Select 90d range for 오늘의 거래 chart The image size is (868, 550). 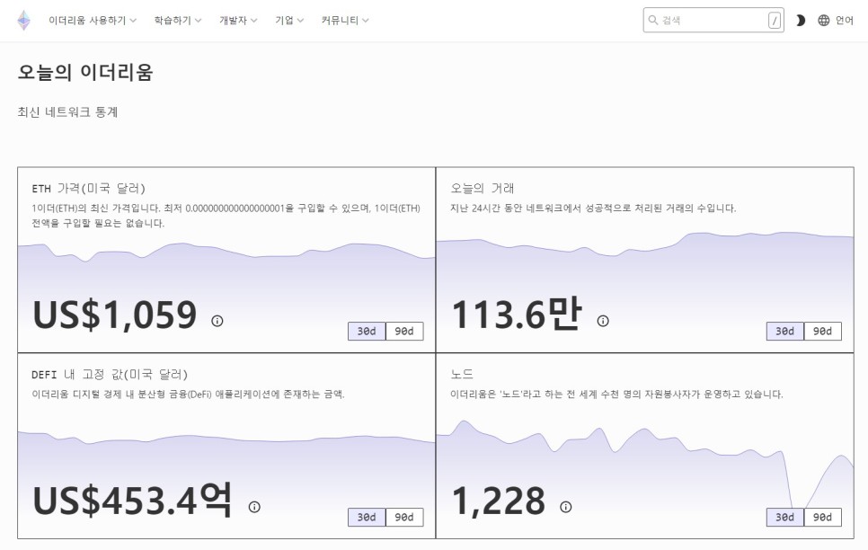point(822,332)
